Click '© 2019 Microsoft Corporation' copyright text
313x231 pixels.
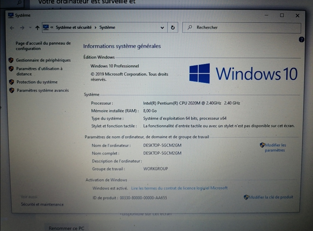click(x=129, y=77)
